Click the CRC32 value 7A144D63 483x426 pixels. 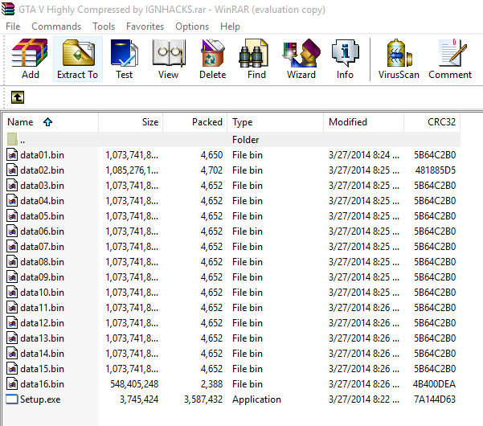coord(435,399)
